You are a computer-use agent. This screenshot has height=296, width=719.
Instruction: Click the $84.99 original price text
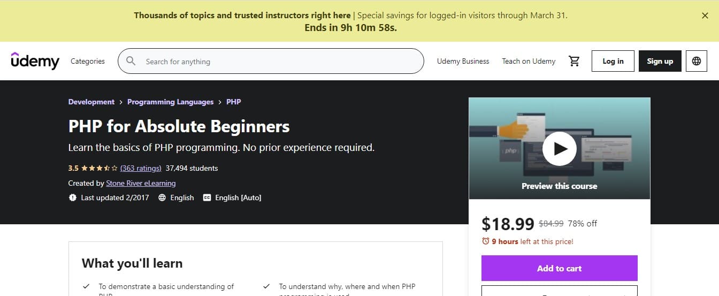pos(551,224)
